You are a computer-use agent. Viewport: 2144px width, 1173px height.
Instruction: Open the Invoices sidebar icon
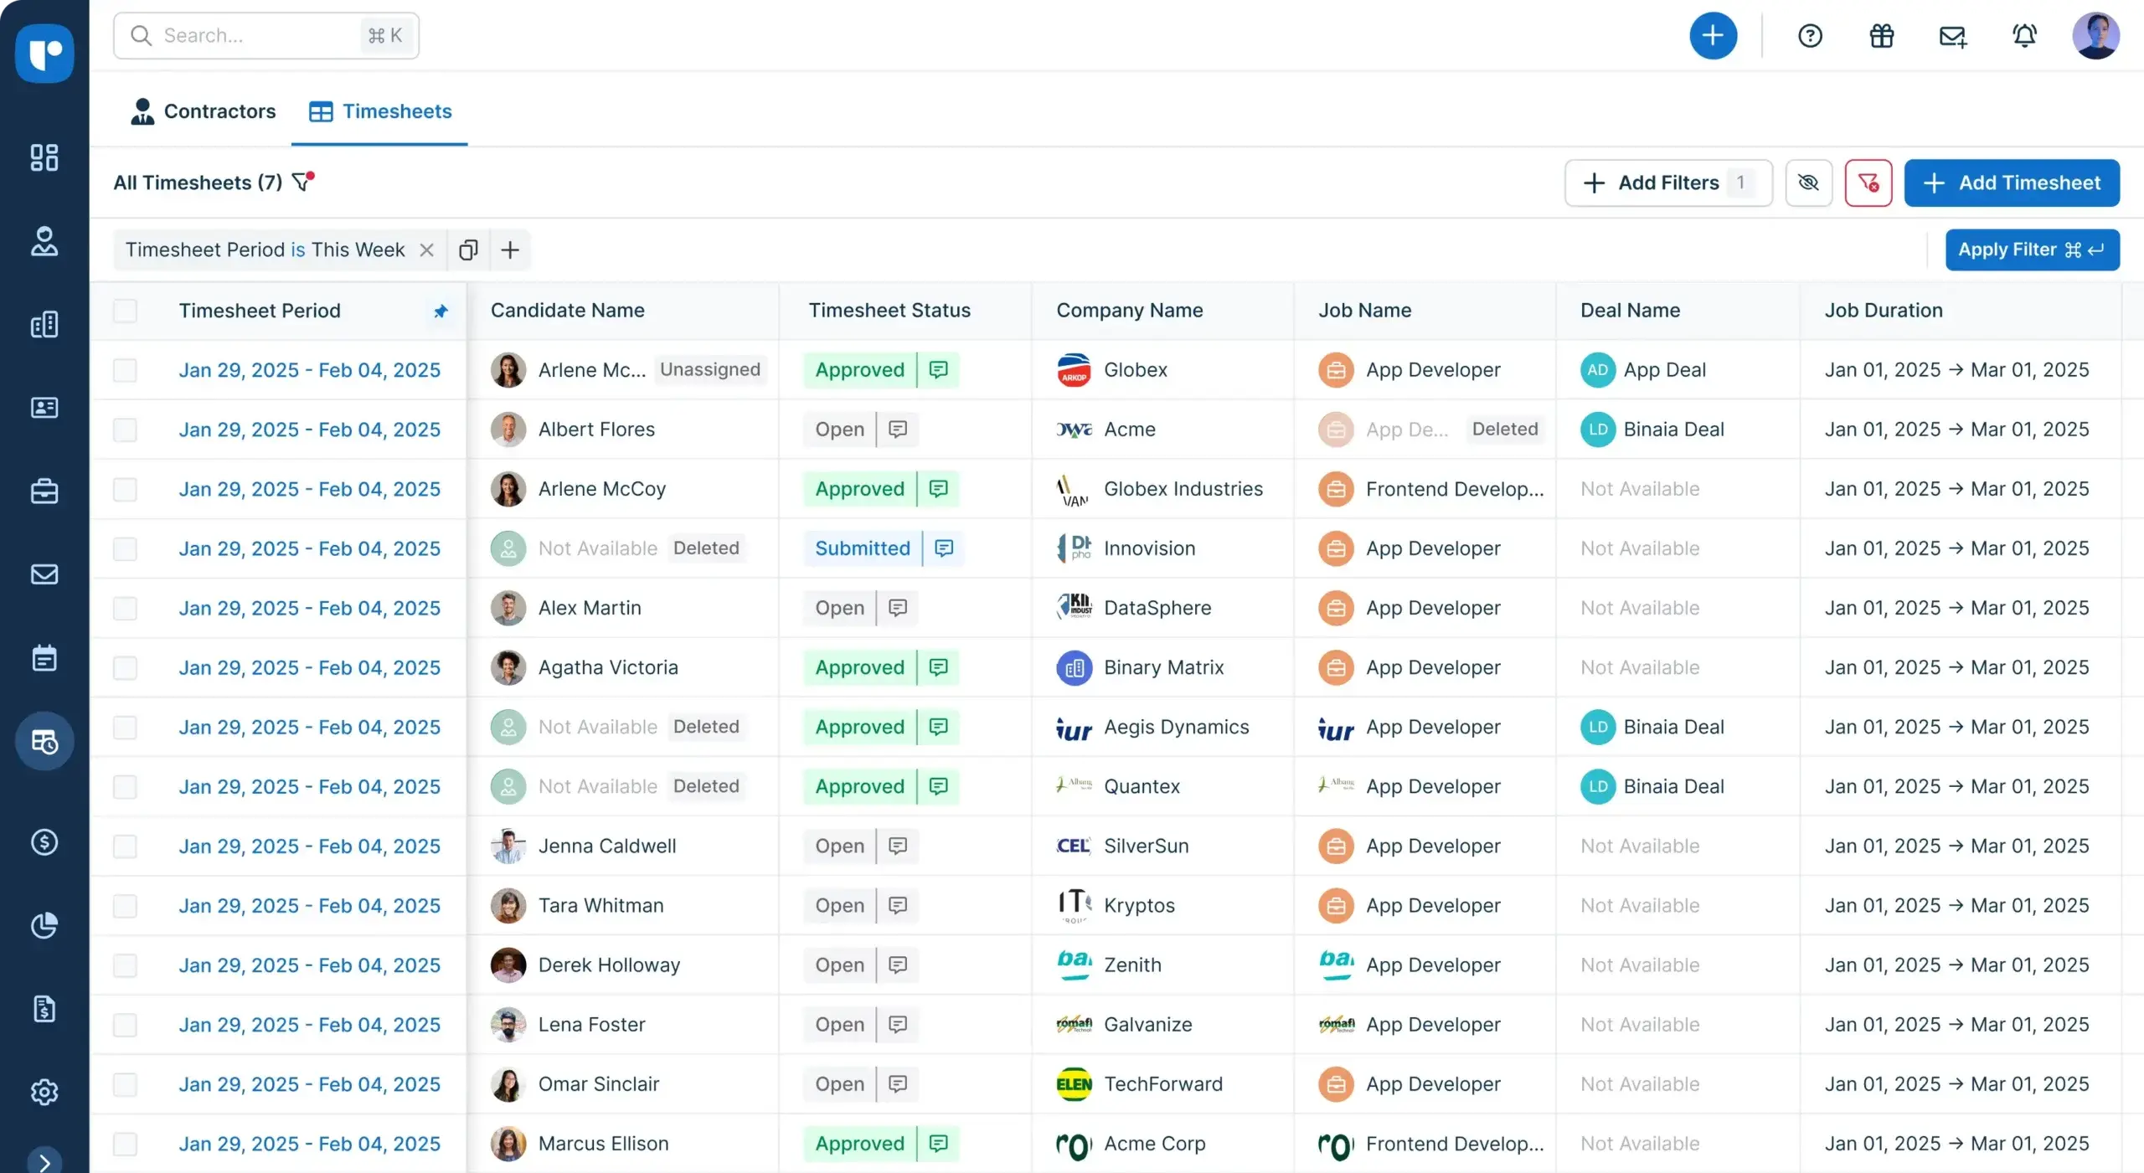[x=44, y=1010]
